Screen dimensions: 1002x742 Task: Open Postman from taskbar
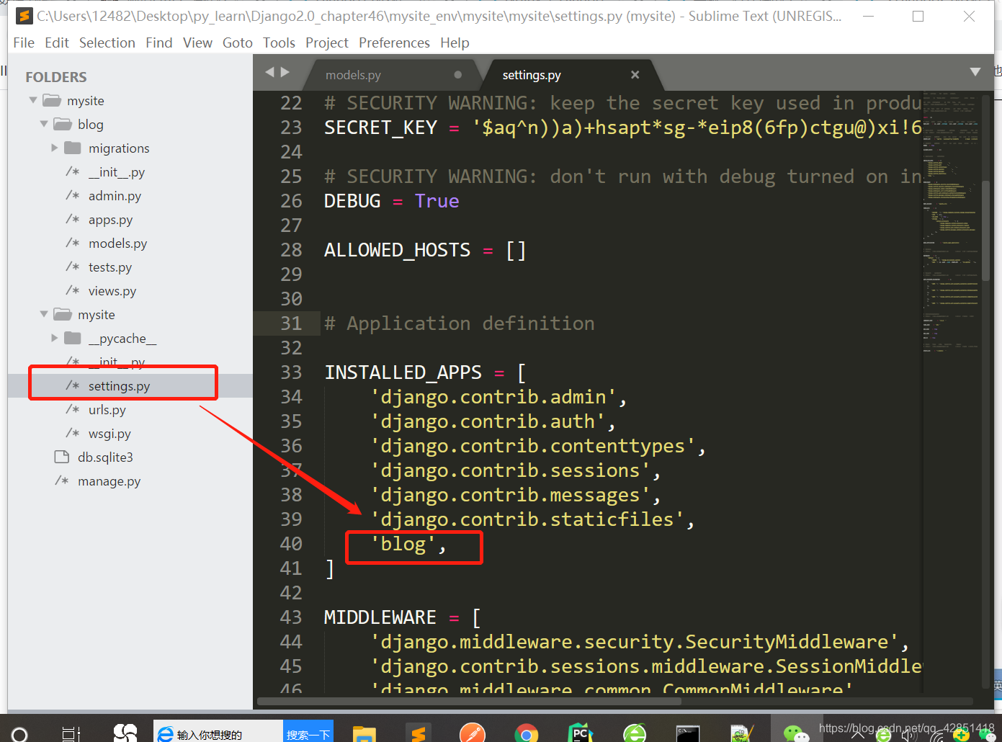pos(473,733)
